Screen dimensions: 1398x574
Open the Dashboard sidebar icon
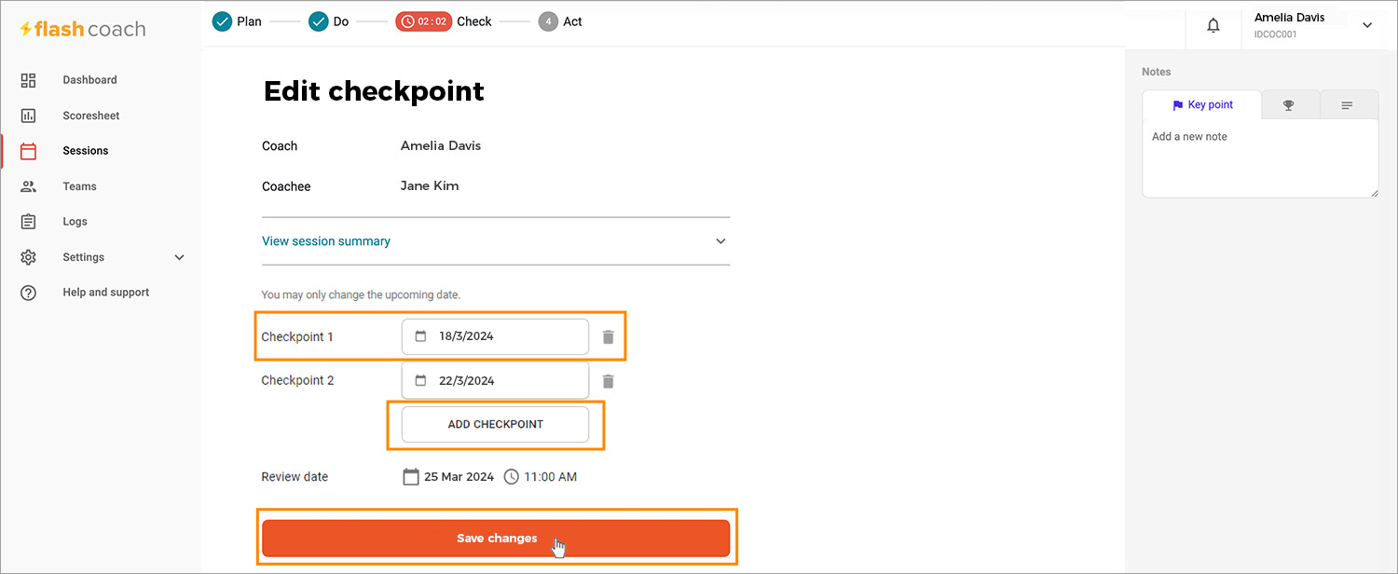28,80
